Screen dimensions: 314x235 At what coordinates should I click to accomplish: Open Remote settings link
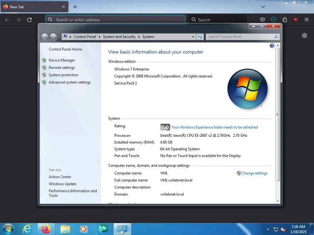coord(62,68)
